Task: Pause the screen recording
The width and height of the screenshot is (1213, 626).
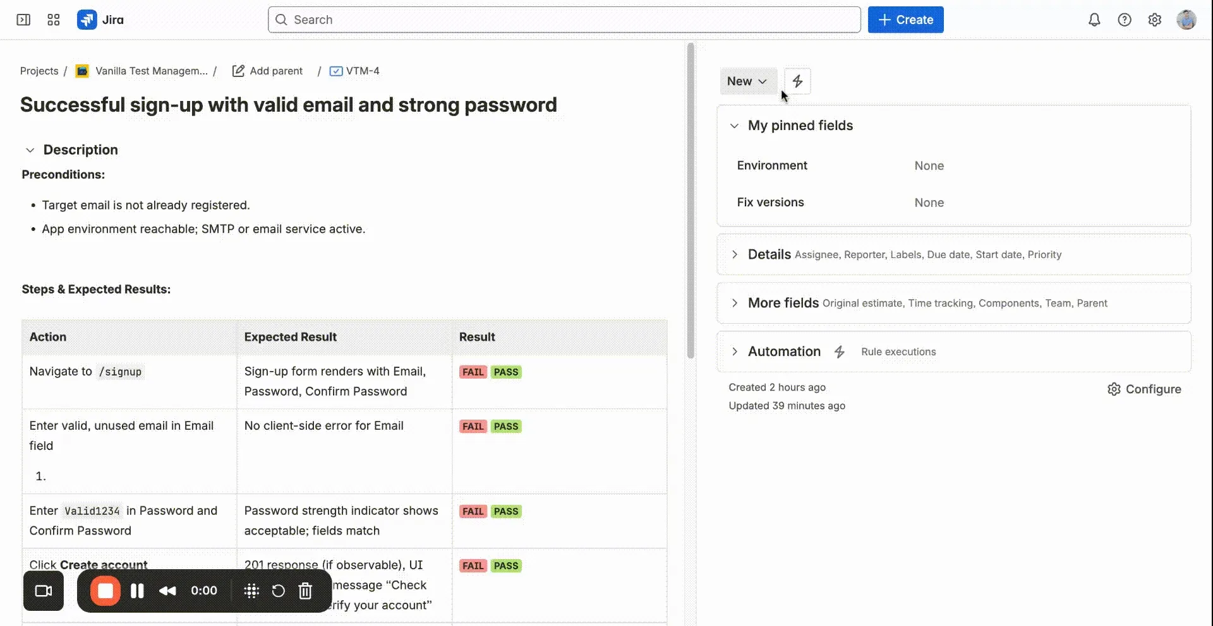Action: (x=137, y=591)
